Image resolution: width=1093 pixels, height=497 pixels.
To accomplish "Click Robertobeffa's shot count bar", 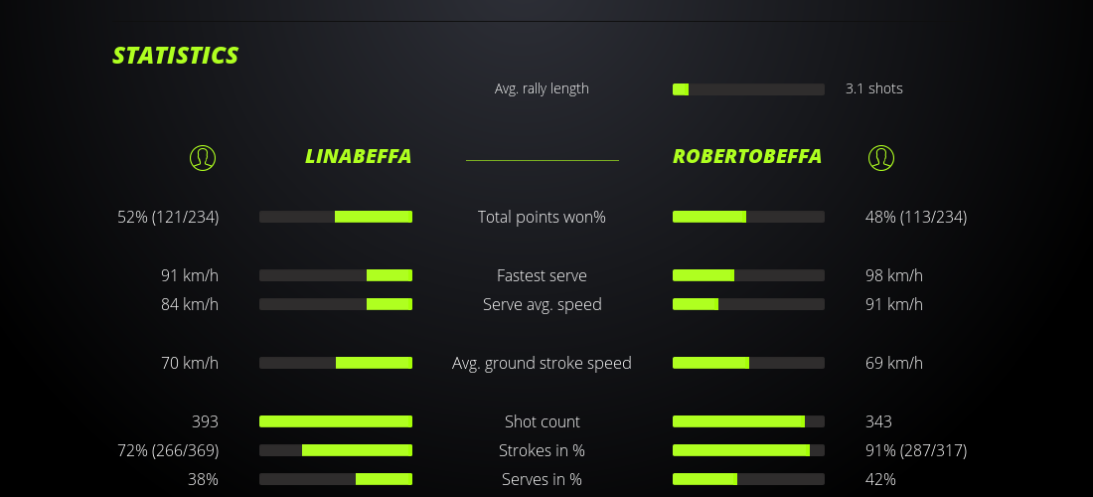I will point(748,421).
